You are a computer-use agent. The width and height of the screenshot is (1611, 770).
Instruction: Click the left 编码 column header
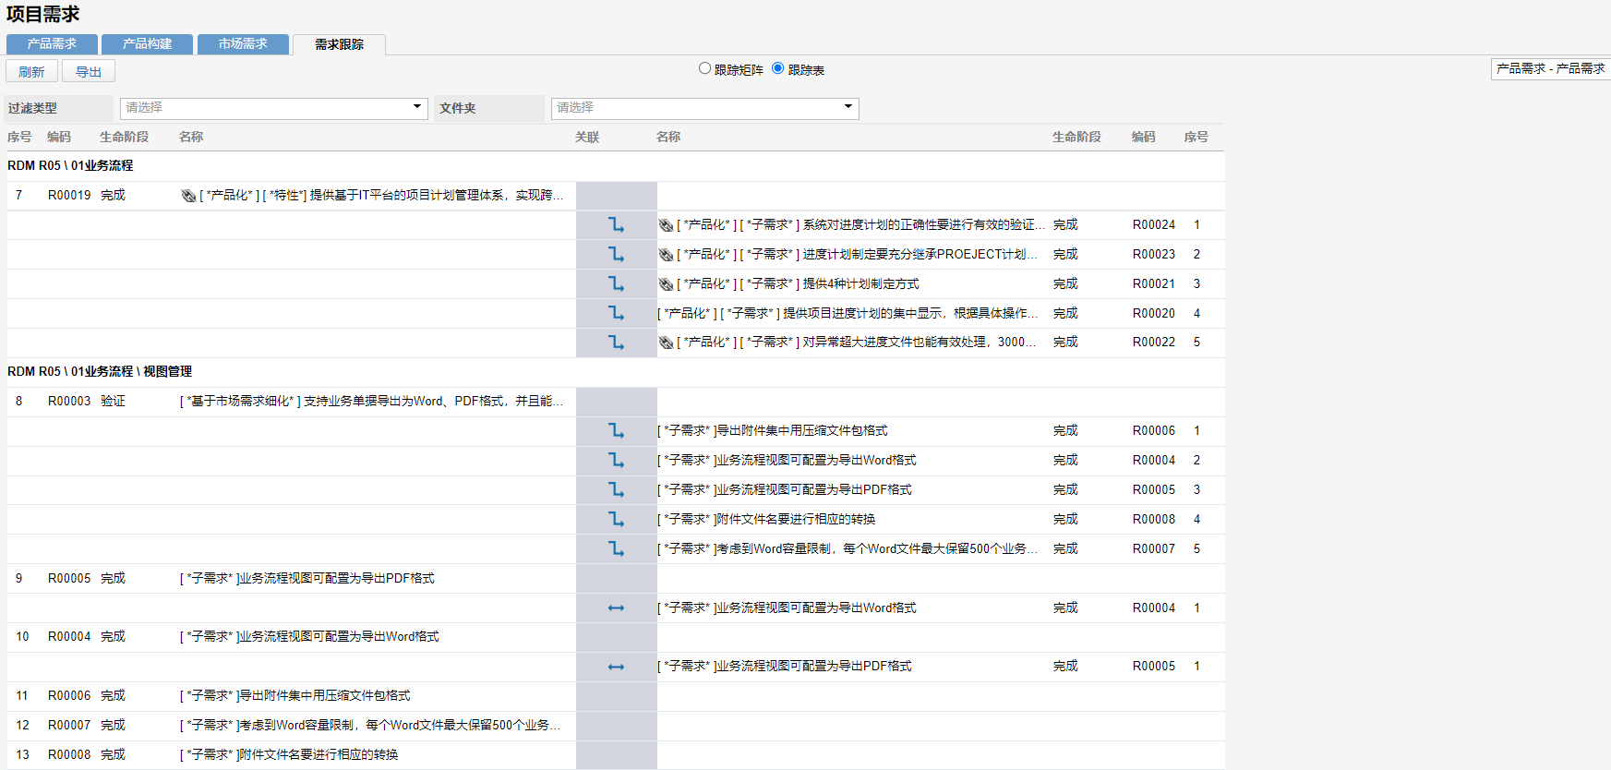pos(59,137)
